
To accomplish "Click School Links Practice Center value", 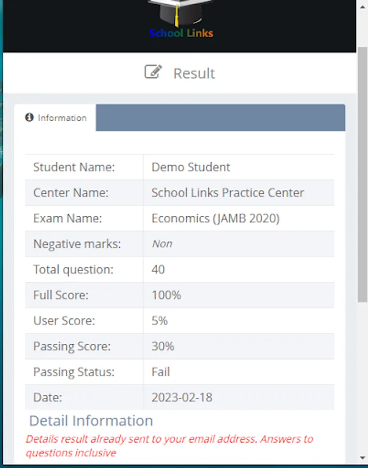I will click(227, 193).
